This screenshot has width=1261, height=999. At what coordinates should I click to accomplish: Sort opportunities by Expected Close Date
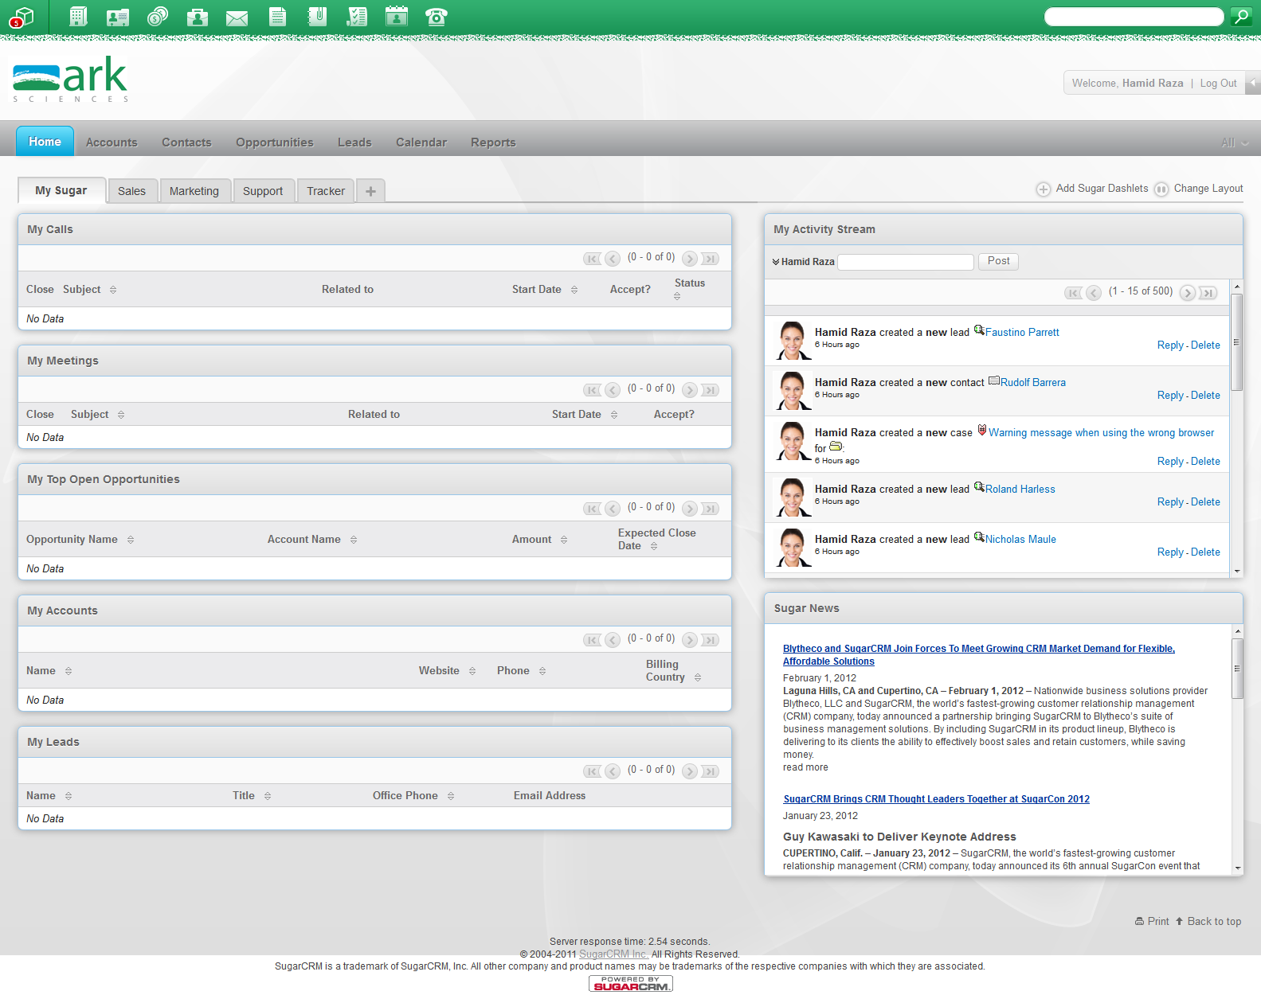click(656, 540)
